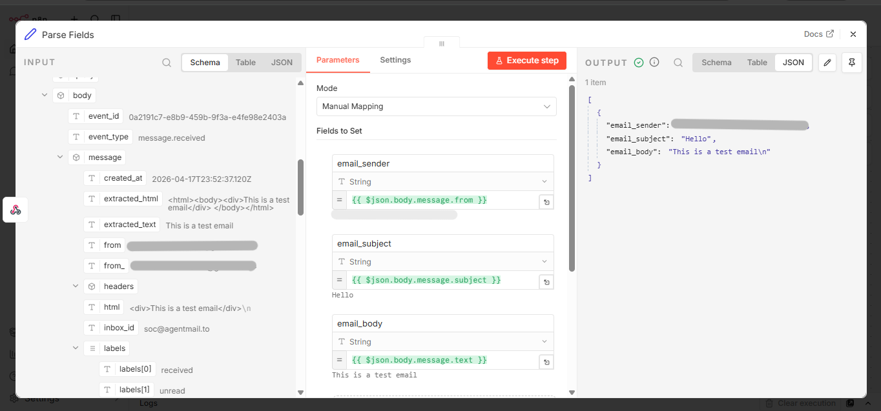Click the labels array list icon

click(92, 348)
